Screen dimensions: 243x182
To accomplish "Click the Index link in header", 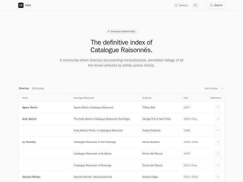I will (28, 5).
